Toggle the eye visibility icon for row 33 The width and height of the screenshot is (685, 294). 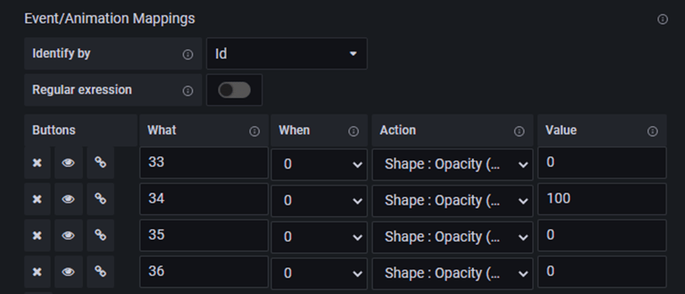coord(68,163)
